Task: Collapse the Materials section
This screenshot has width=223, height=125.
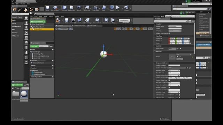Action: pyautogui.click(x=155, y=52)
